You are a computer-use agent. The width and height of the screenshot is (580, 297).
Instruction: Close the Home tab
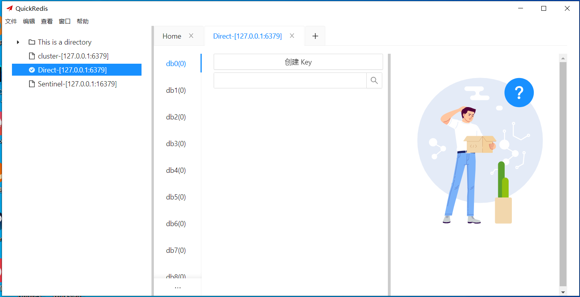pyautogui.click(x=191, y=36)
